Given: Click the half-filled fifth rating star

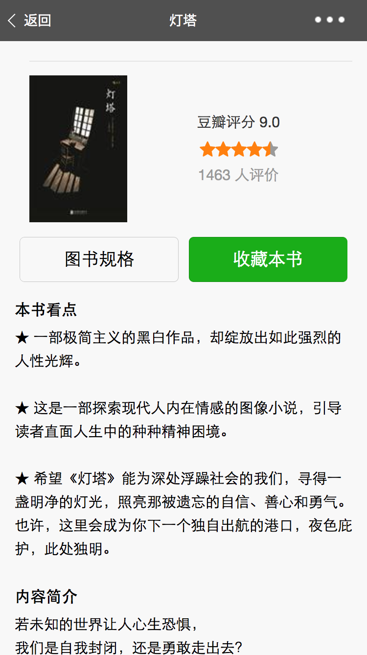Looking at the screenshot, I should 271,149.
